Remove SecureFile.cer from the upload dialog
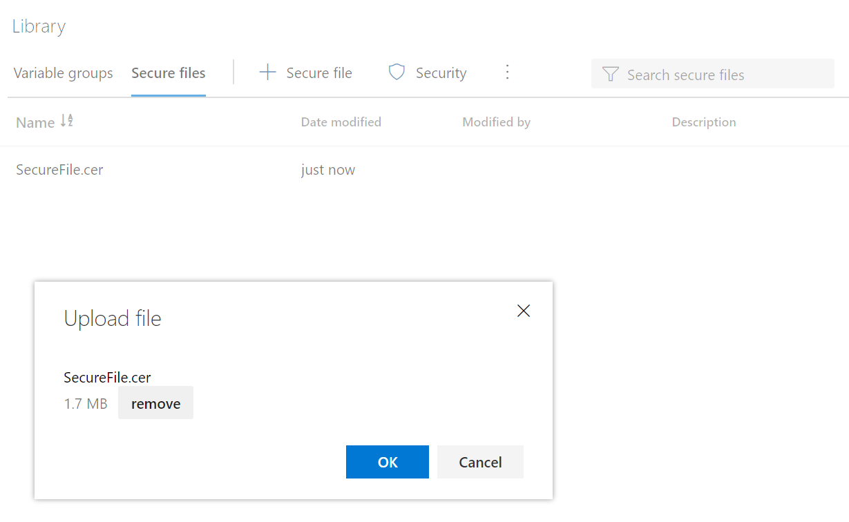The image size is (849, 522). (155, 403)
